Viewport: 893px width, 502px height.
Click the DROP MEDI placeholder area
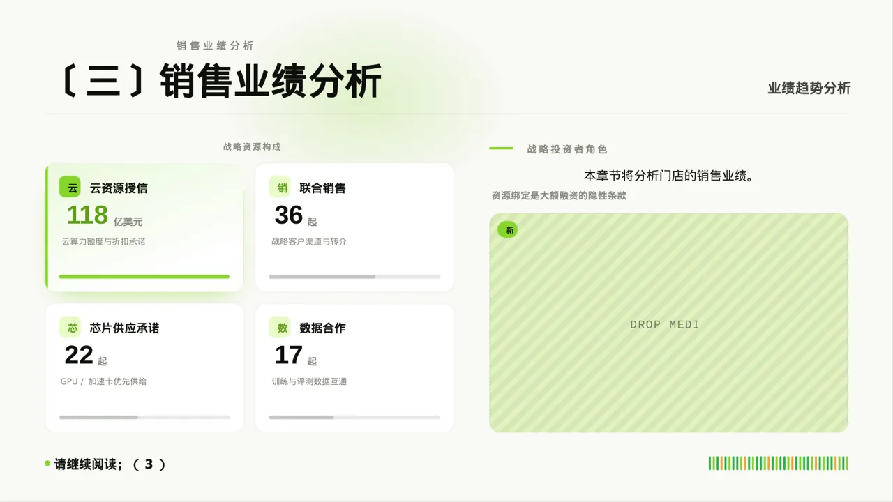668,323
